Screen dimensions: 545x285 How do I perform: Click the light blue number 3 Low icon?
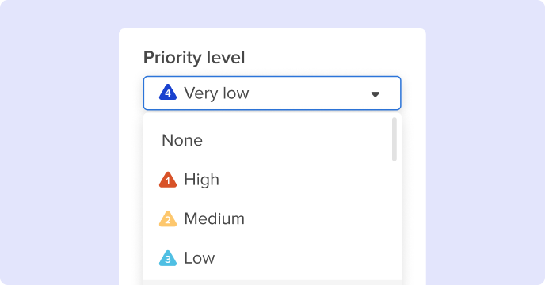pyautogui.click(x=168, y=258)
